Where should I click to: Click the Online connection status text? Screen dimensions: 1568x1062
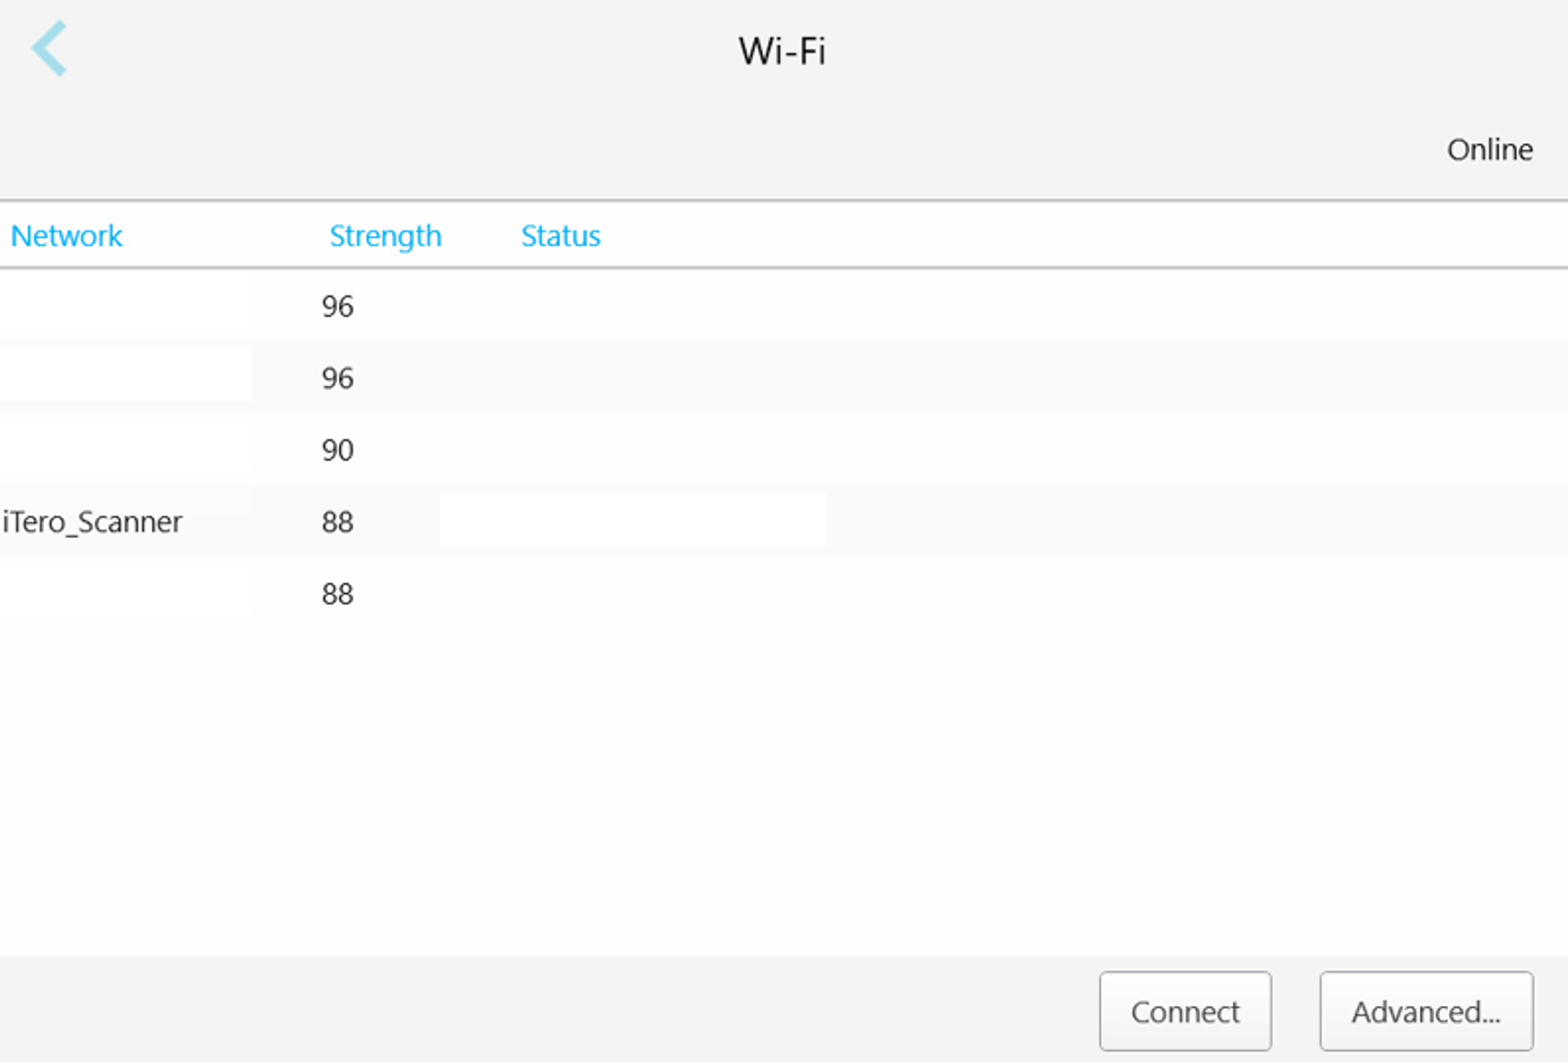point(1489,150)
